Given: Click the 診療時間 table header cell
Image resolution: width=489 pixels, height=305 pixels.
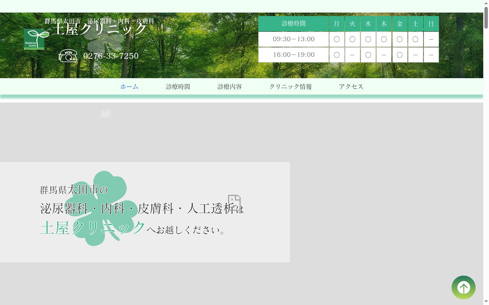Looking at the screenshot, I should tap(293, 24).
